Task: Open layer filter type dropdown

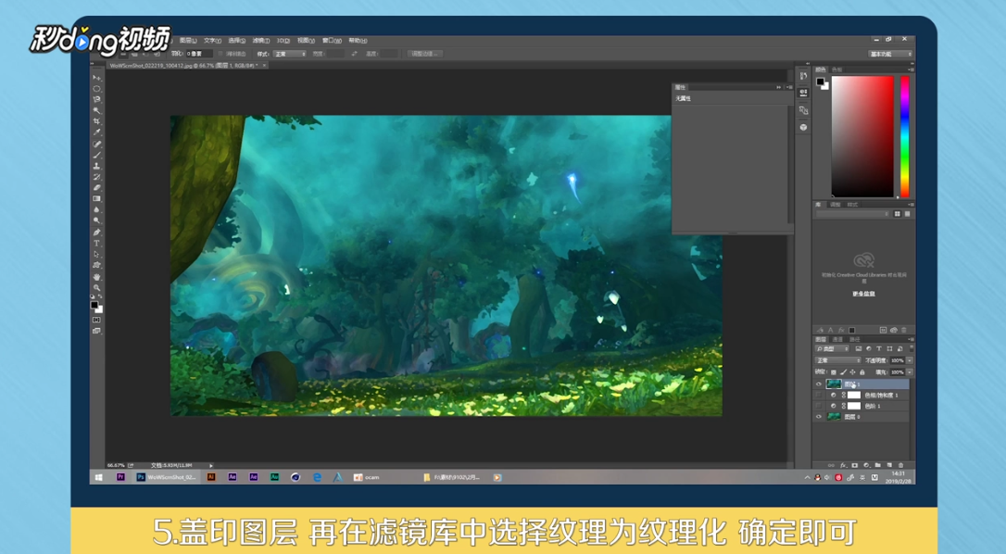Action: (832, 348)
